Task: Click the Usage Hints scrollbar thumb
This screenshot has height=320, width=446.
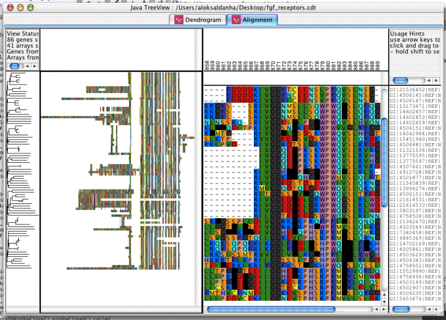Action: pyautogui.click(x=400, y=80)
